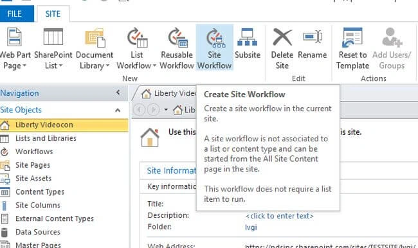Image resolution: width=418 pixels, height=248 pixels.
Task: Click the breadcrumb Back arrow
Action: pos(139,109)
